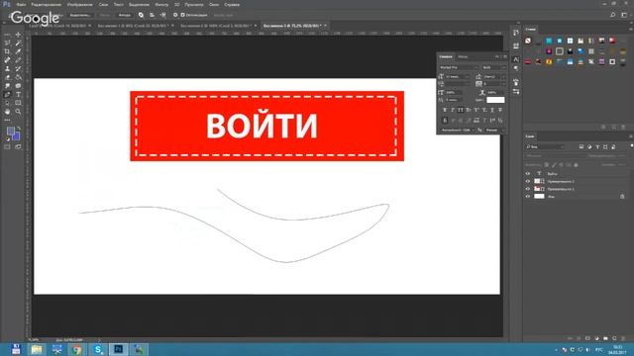The width and height of the screenshot is (634, 356).
Task: Open the Справка menu
Action: pos(232,4)
